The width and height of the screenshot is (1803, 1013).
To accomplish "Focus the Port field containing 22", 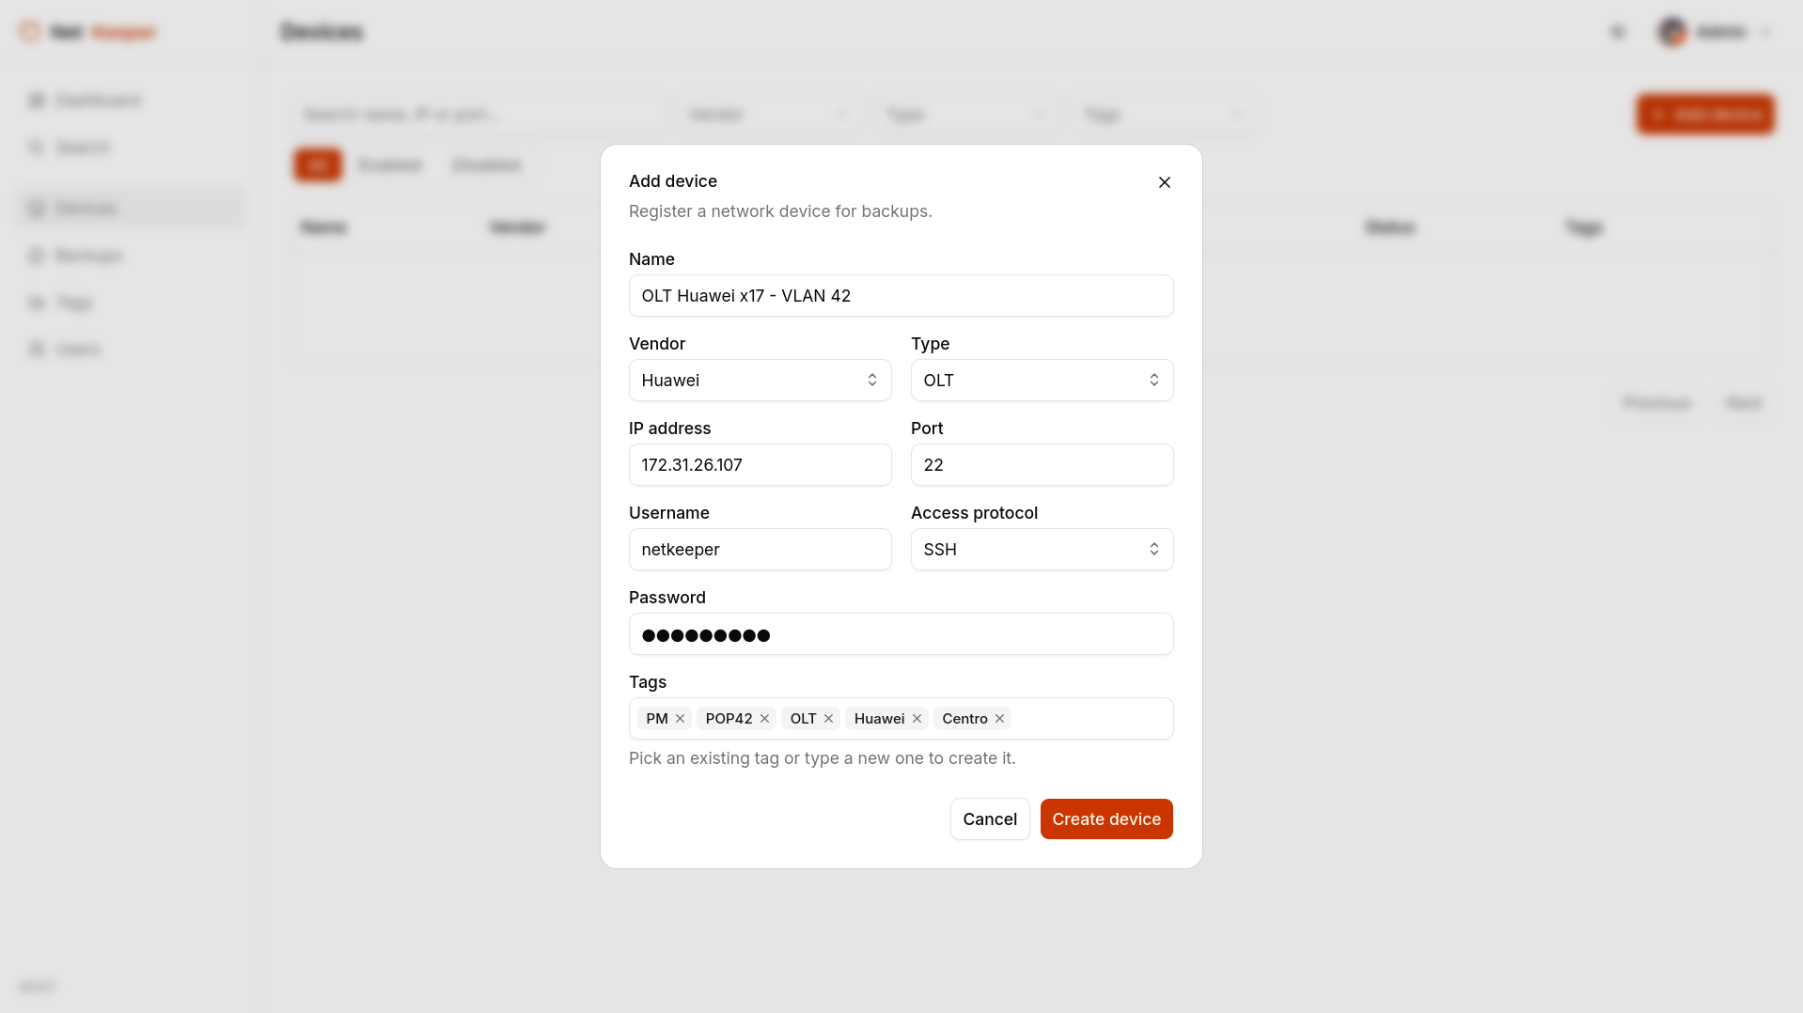I will tap(1042, 465).
